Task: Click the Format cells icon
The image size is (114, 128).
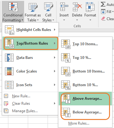Action: 90,7
